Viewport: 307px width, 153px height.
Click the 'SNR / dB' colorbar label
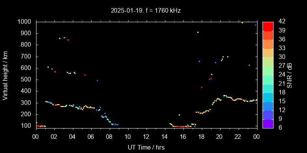(290, 75)
